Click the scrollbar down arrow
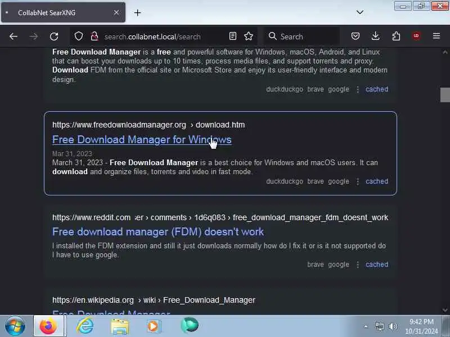 [x=445, y=310]
